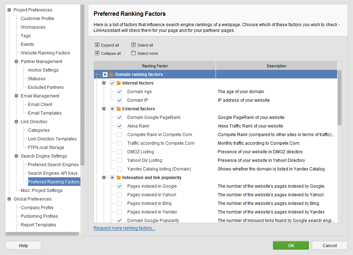The width and height of the screenshot is (353, 255).
Task: Open Search Engines API Keys
Action: 53,173
